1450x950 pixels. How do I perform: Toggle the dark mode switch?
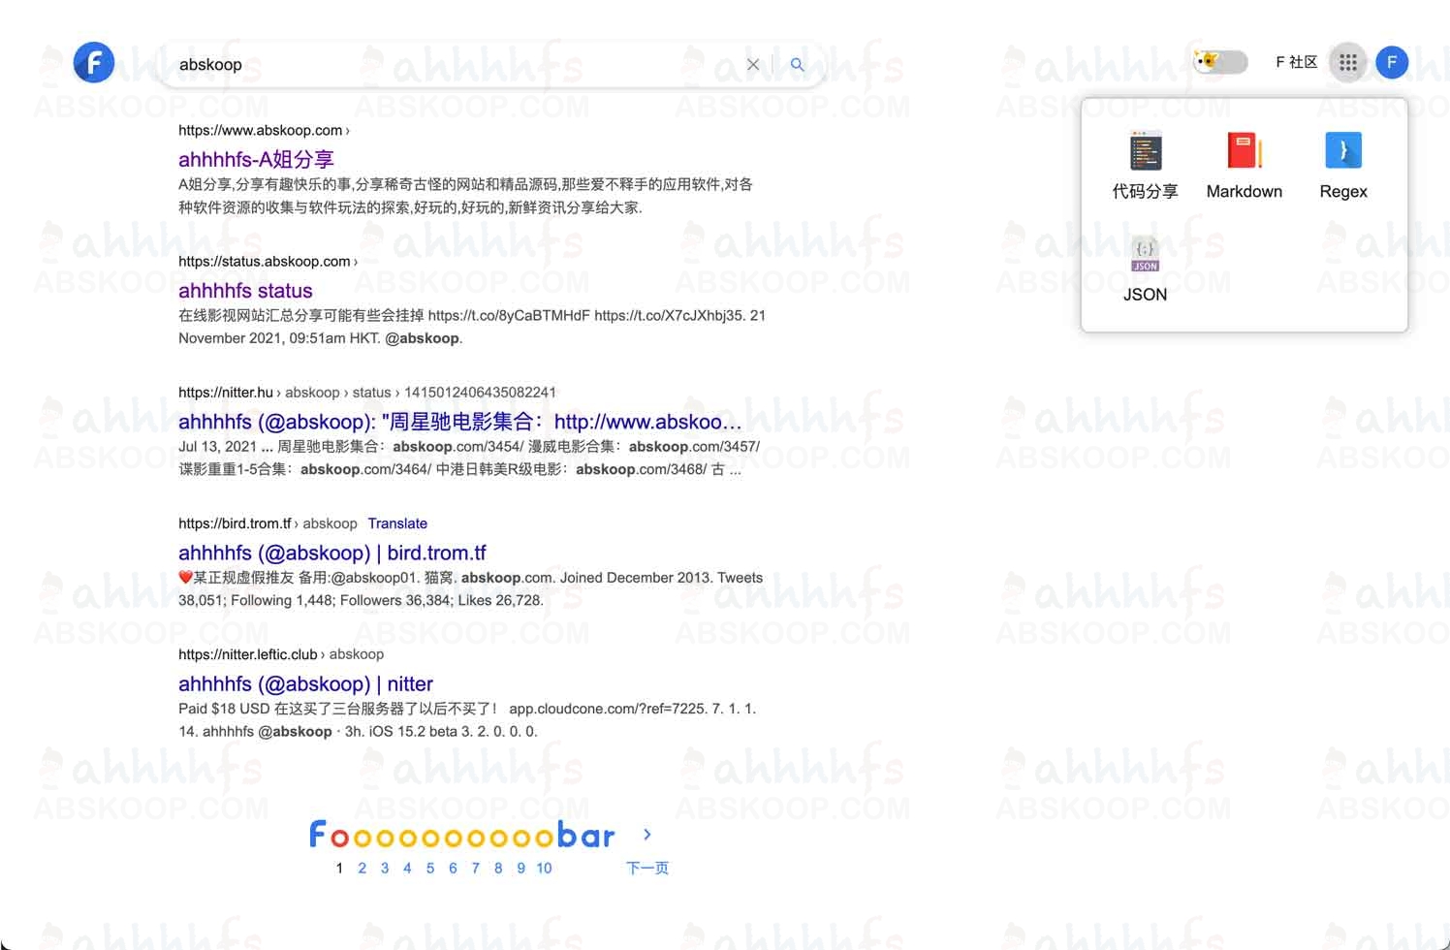[x=1220, y=62]
